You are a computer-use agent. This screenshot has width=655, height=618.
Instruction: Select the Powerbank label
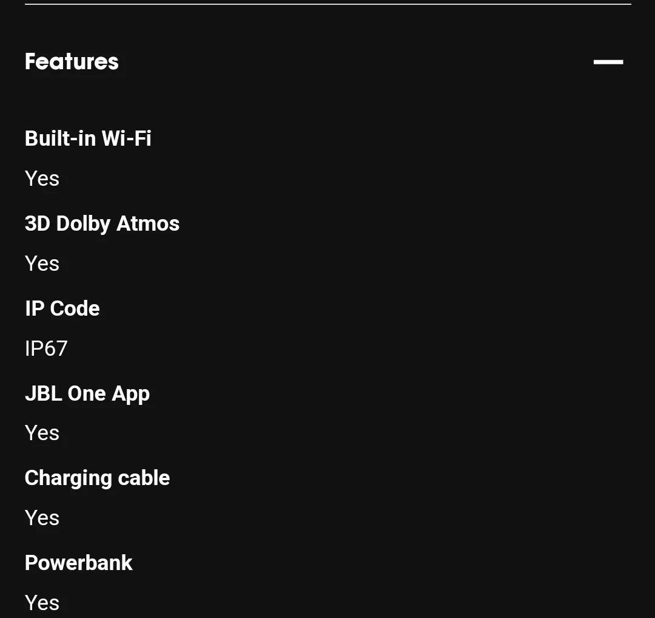coord(78,563)
